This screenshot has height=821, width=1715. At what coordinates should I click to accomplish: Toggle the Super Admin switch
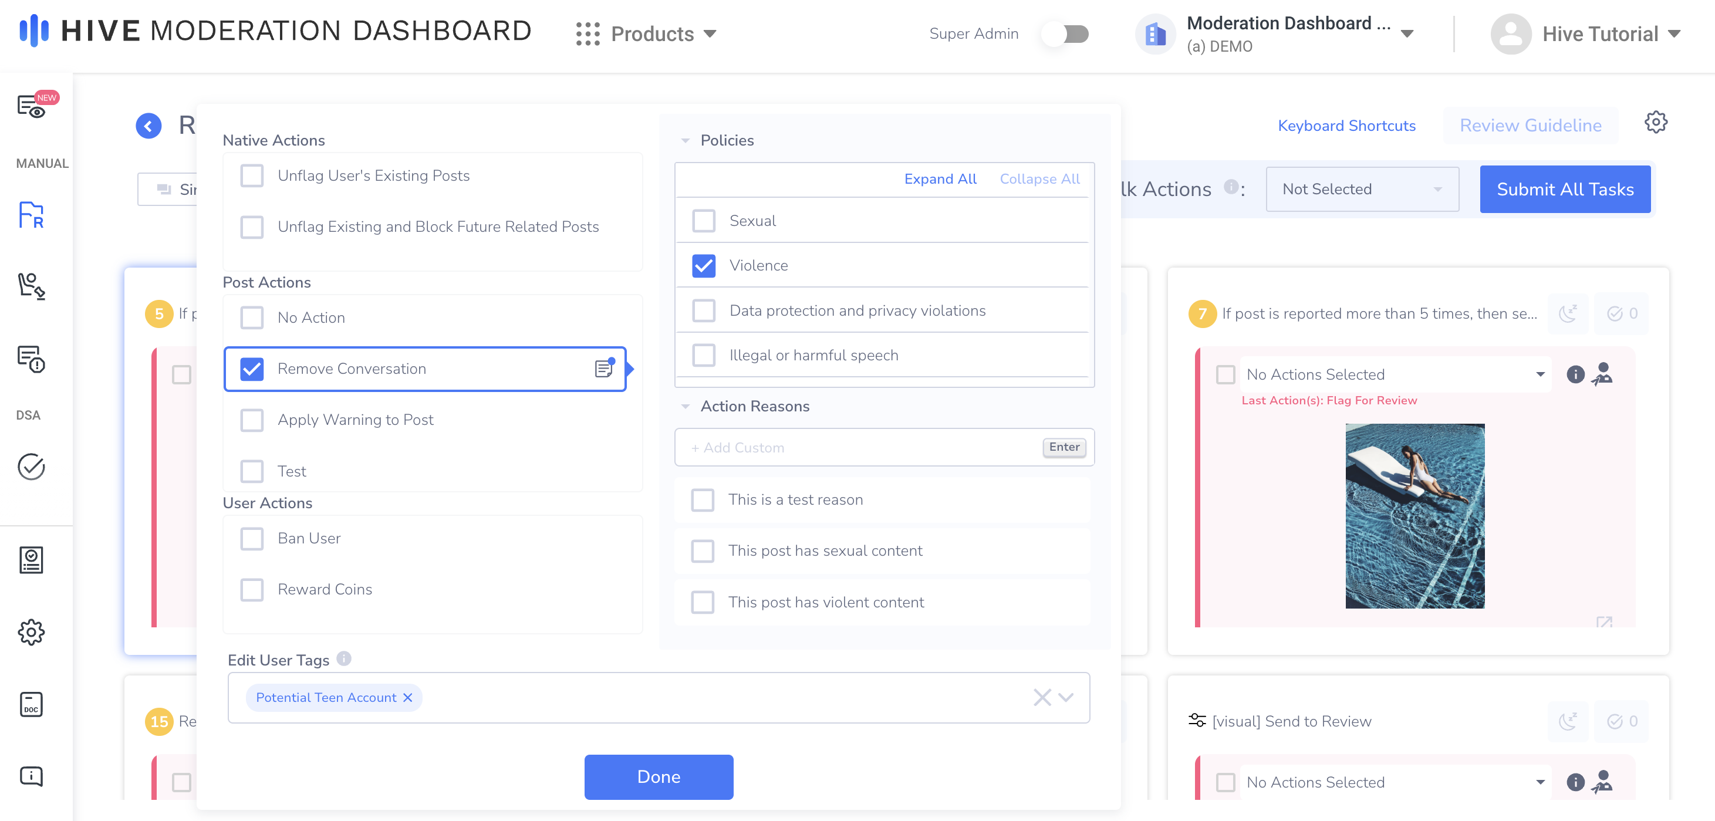click(1066, 34)
